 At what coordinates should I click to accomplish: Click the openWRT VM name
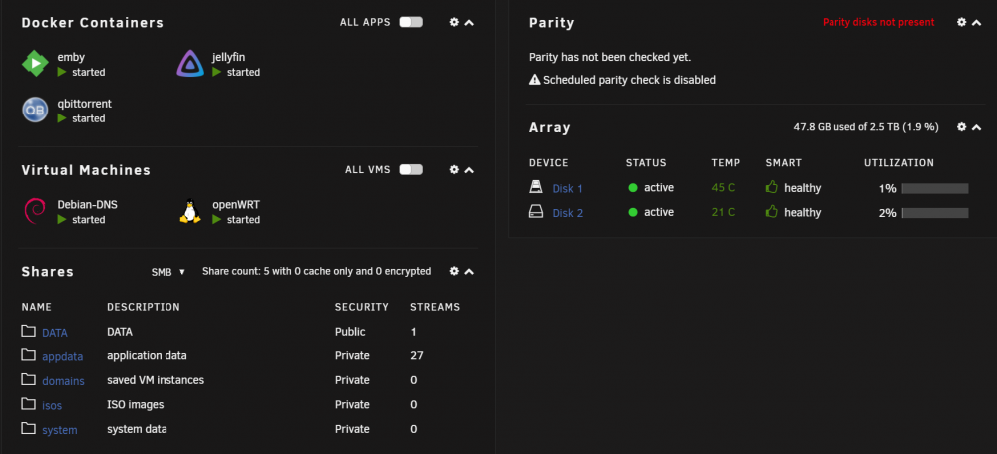point(236,205)
